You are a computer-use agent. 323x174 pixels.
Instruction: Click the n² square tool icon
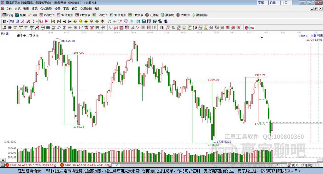click(x=54, y=27)
